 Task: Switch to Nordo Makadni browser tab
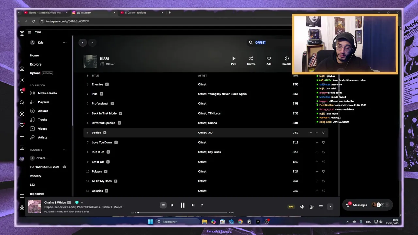coord(45,13)
